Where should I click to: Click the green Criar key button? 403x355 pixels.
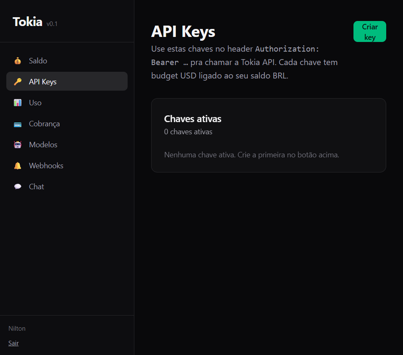(x=369, y=31)
